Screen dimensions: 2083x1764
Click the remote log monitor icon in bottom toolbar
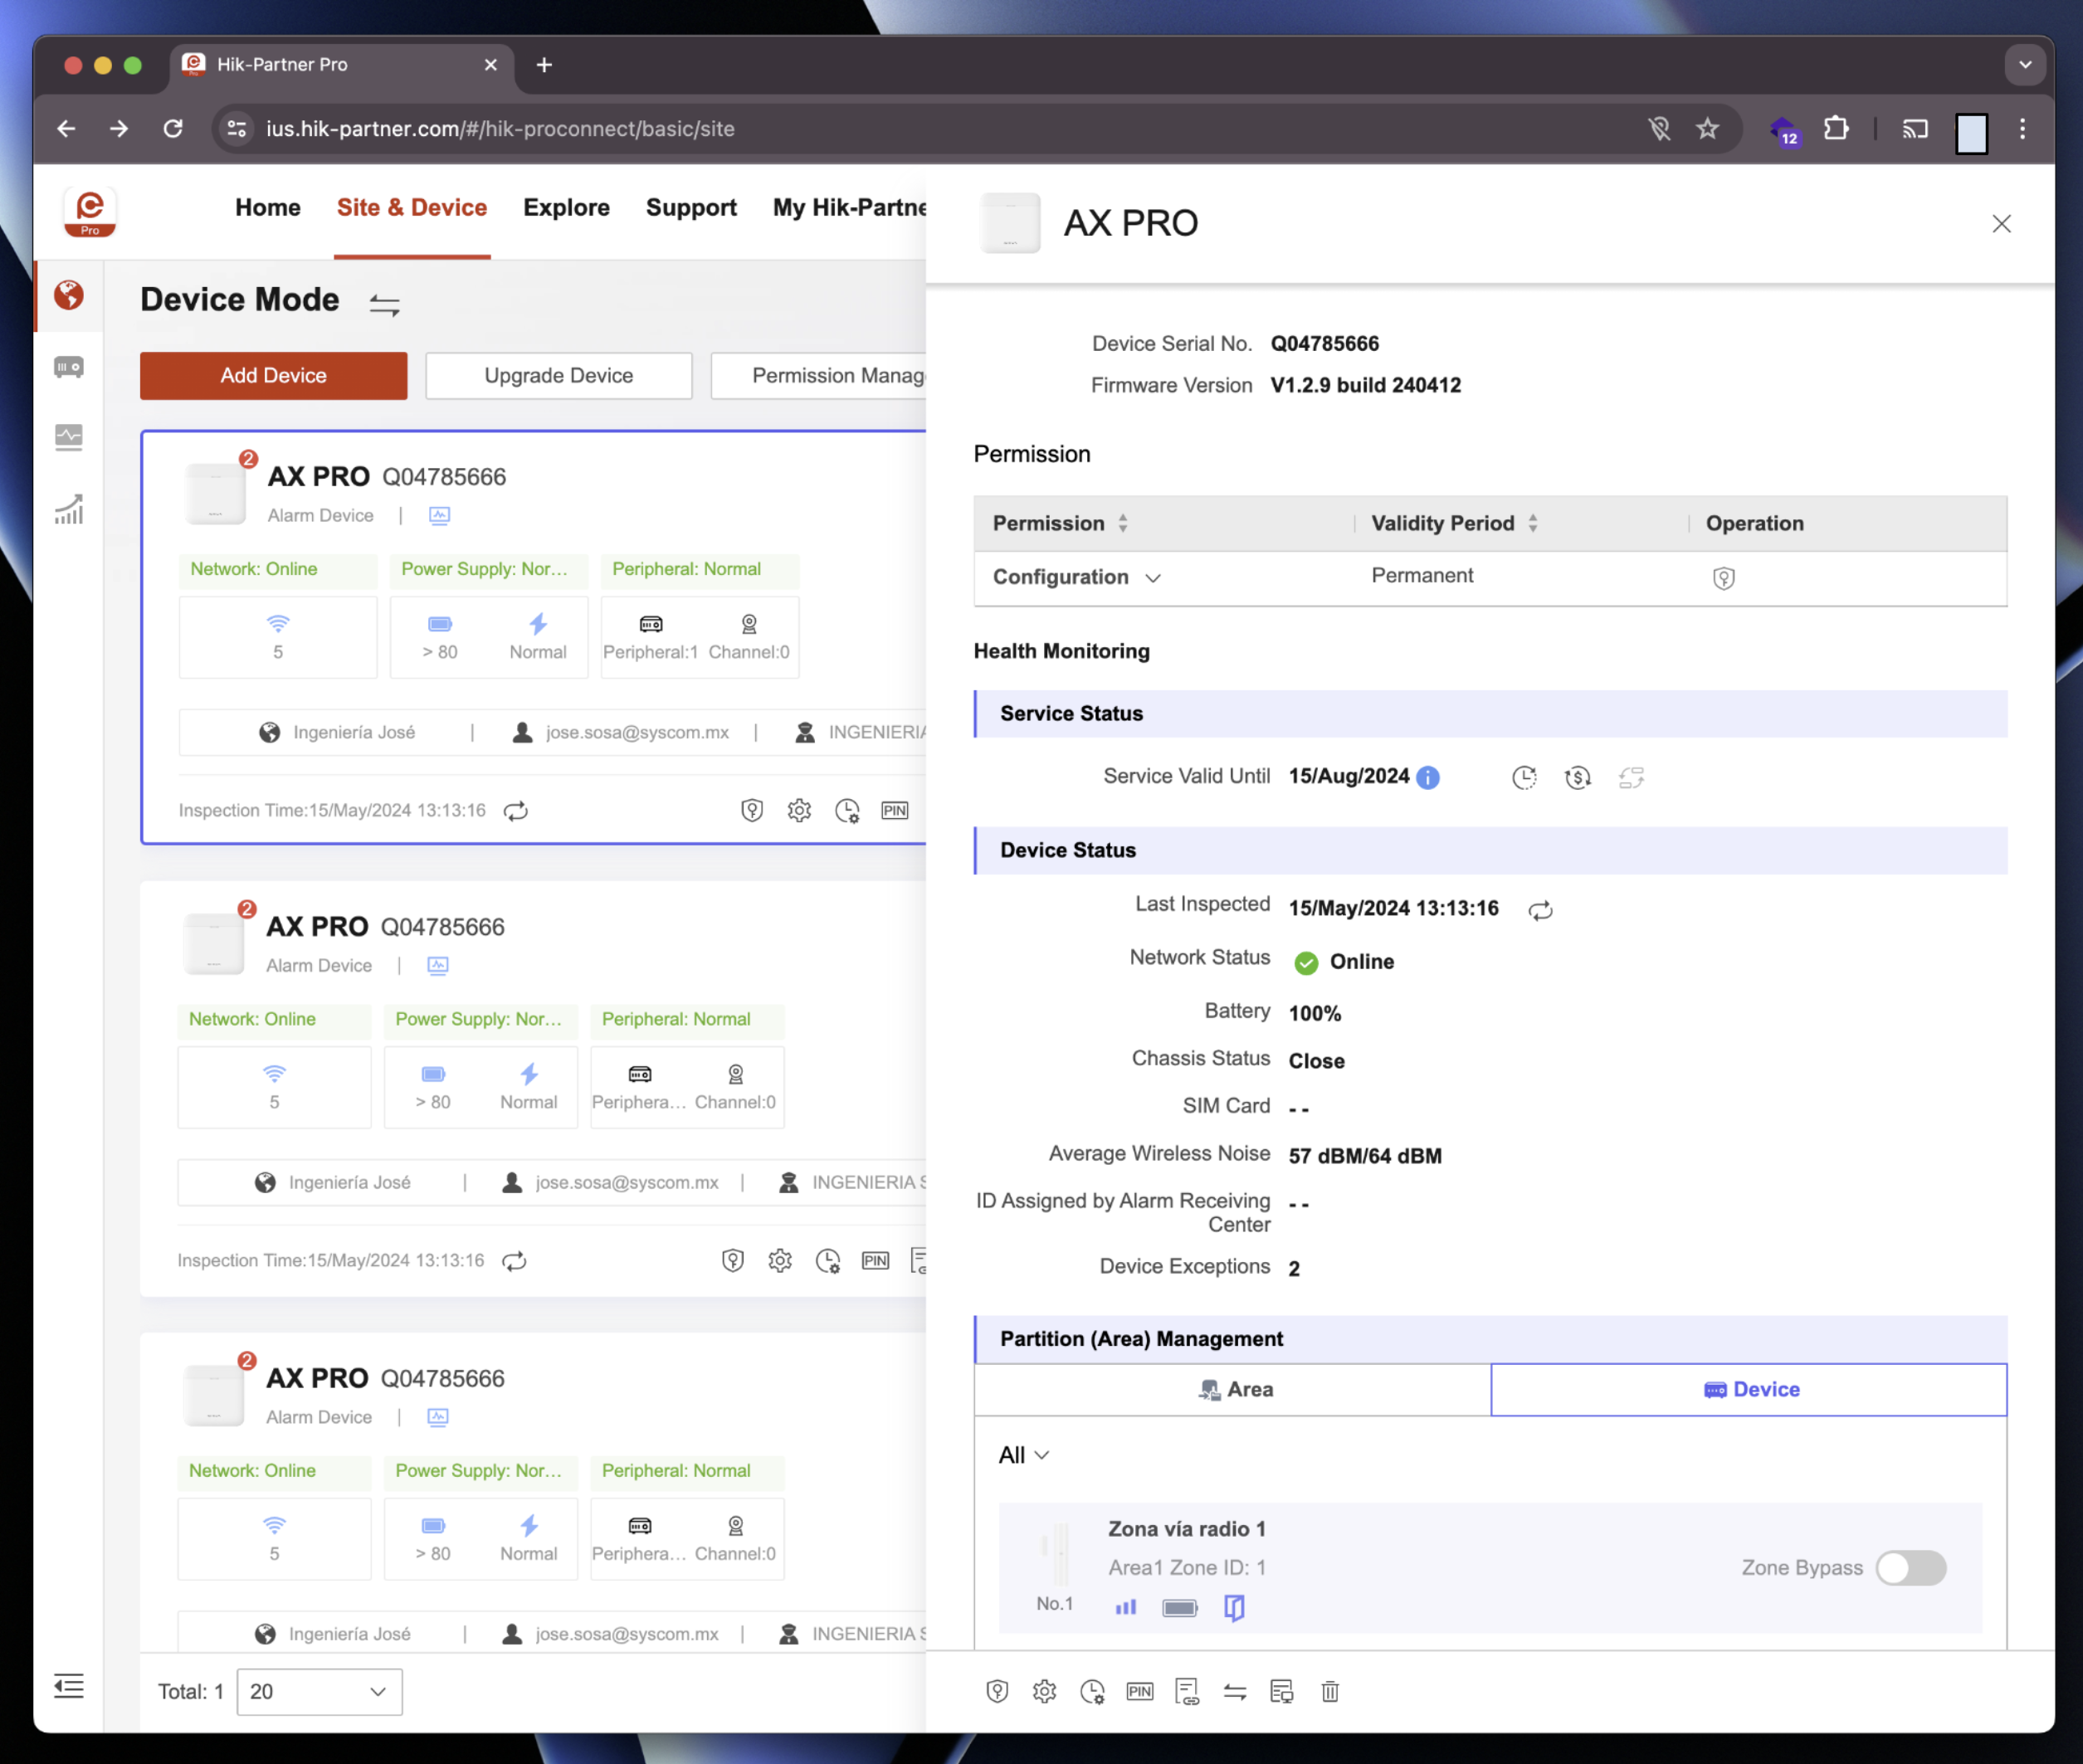pos(1282,1691)
